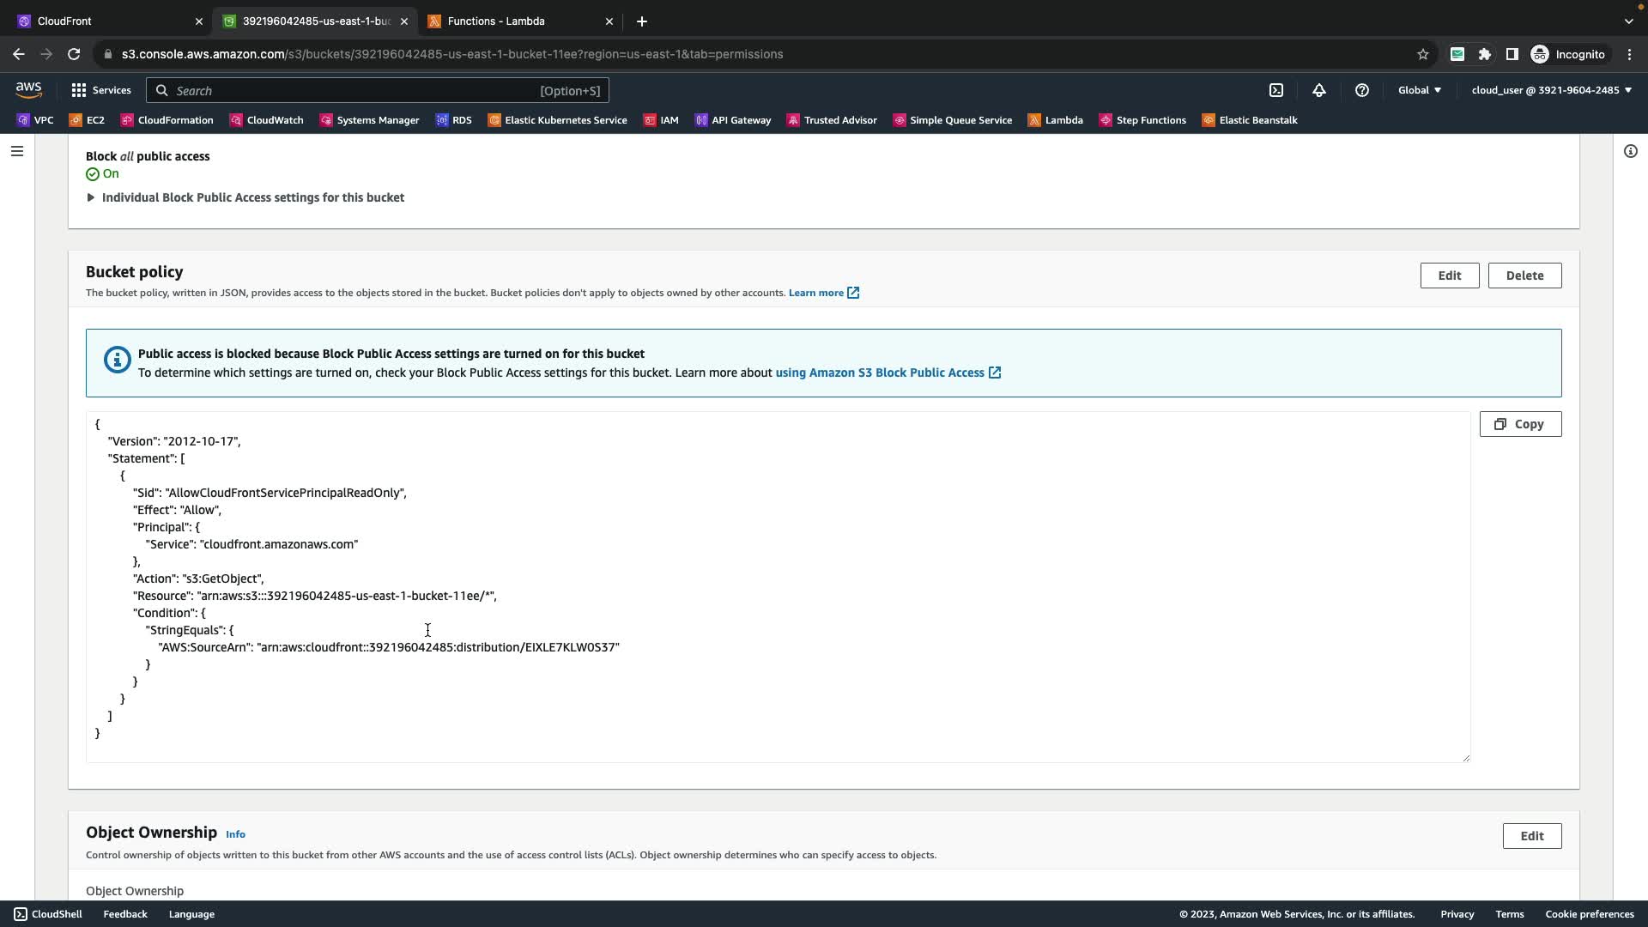Open the notifications bell
The image size is (1648, 927).
1319,90
